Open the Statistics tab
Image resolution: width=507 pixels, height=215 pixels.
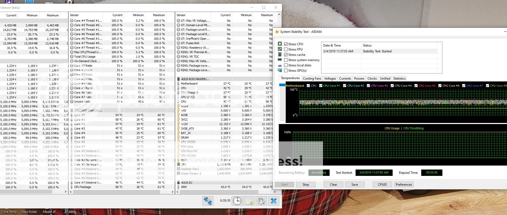399,79
